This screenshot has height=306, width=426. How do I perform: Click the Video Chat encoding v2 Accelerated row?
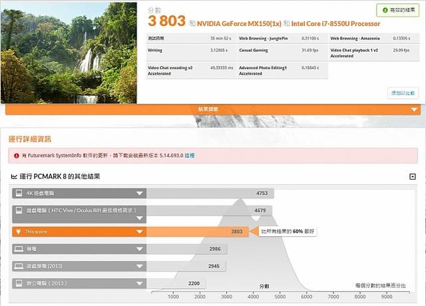click(x=191, y=71)
